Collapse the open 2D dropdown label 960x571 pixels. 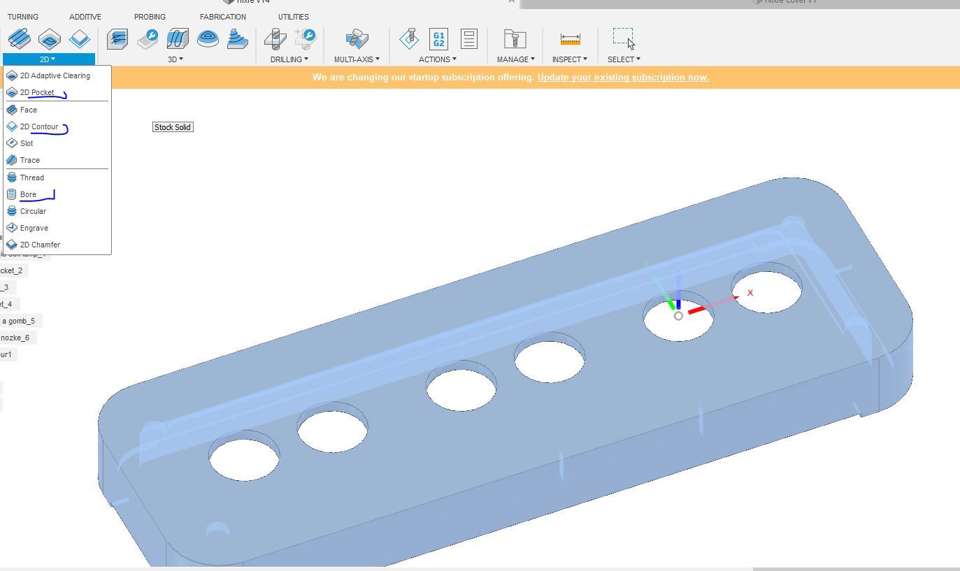48,59
